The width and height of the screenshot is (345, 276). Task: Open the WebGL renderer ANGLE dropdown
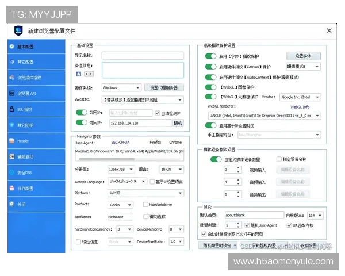264,116
